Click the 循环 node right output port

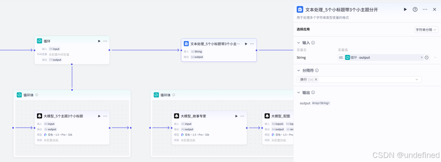109,50
